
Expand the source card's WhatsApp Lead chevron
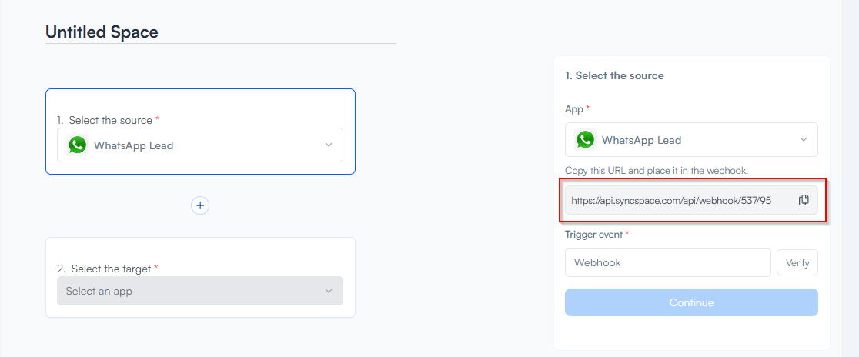pos(329,145)
